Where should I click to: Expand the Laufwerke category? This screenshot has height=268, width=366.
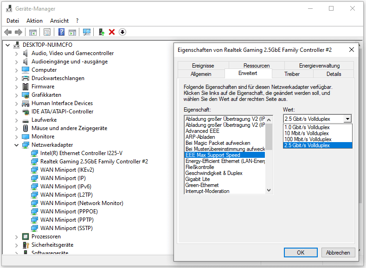(16, 120)
